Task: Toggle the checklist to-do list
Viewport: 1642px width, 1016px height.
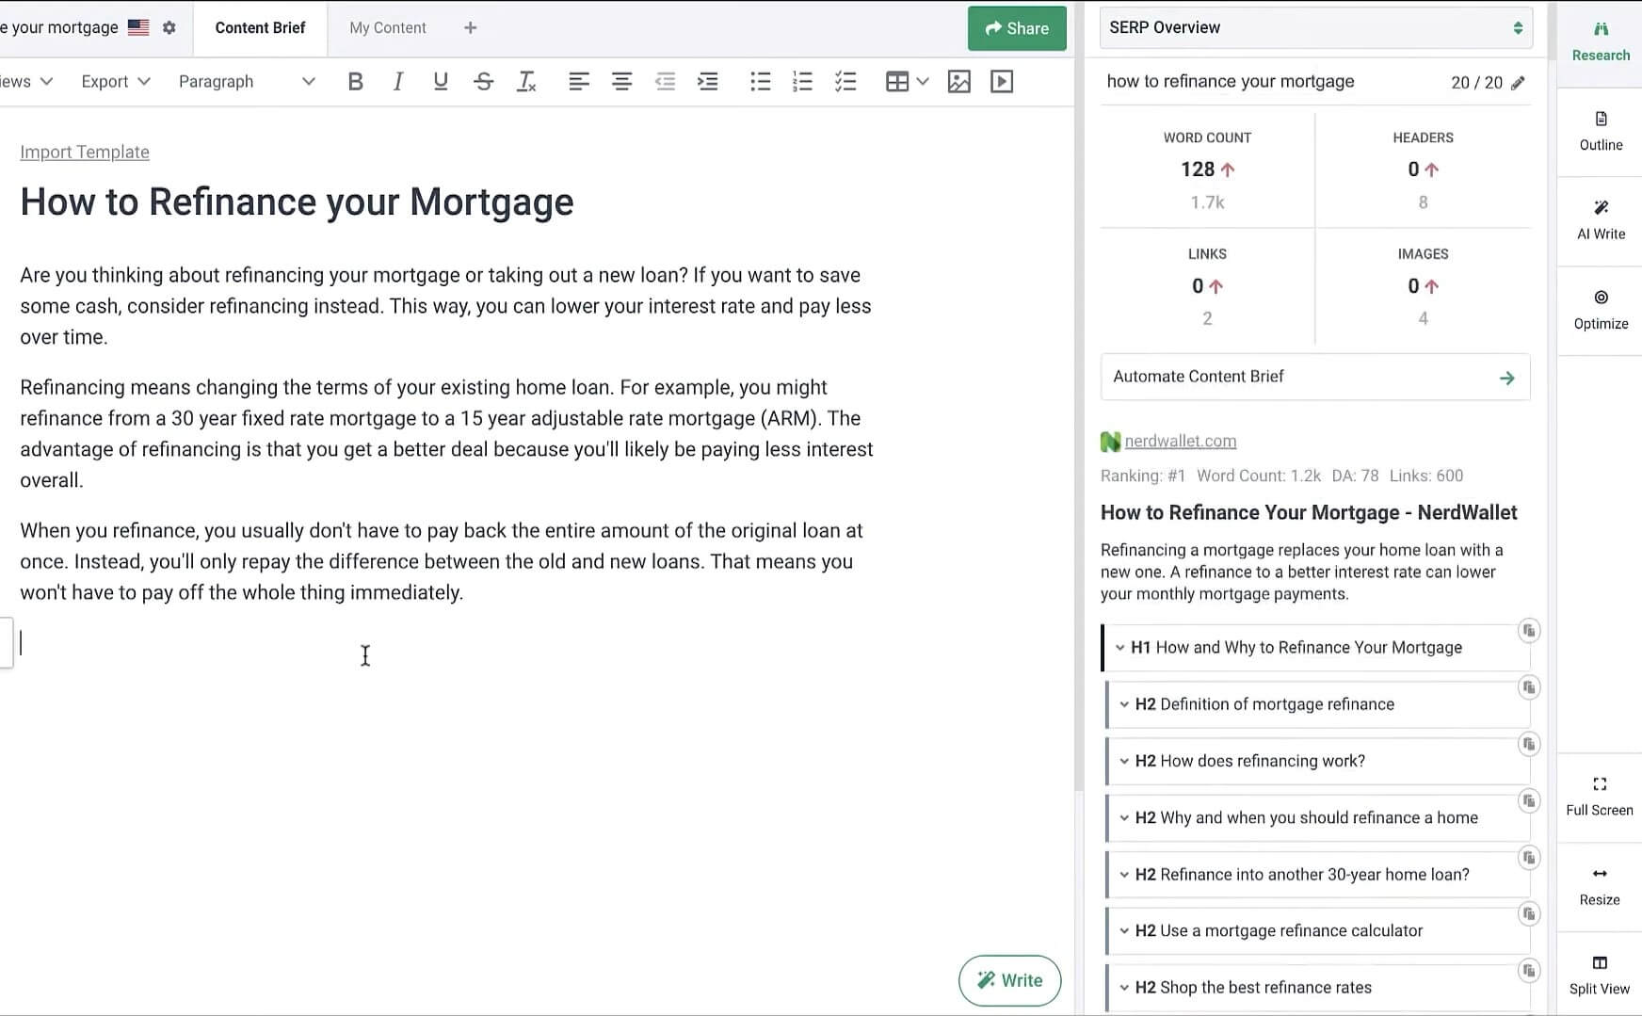Action: 845,82
